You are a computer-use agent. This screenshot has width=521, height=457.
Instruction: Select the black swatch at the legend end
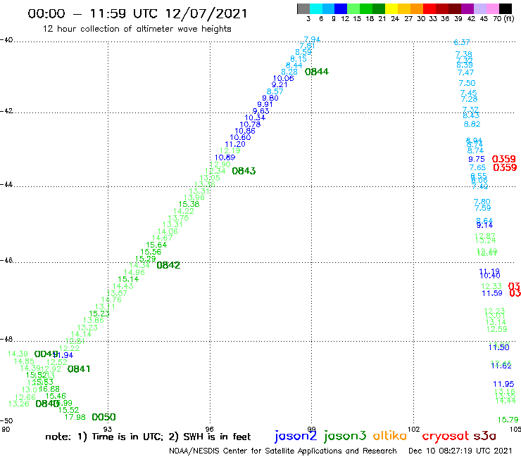tap(506, 8)
